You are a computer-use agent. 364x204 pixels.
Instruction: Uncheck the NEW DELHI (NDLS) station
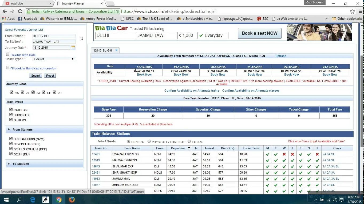click(11, 144)
